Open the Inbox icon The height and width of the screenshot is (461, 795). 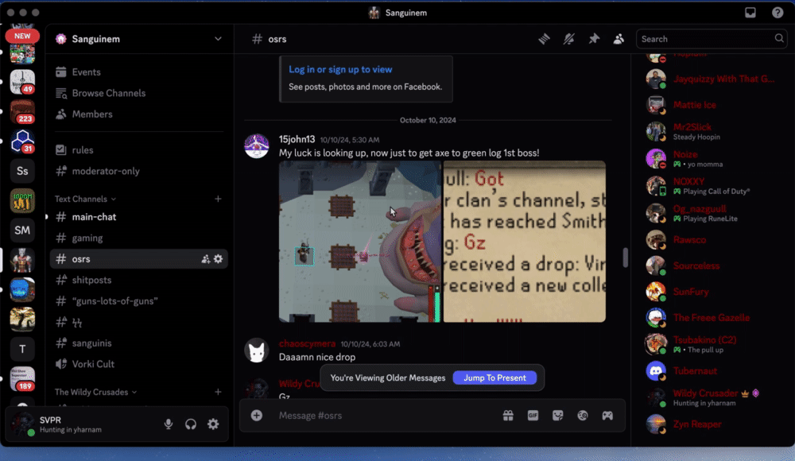[x=750, y=13]
